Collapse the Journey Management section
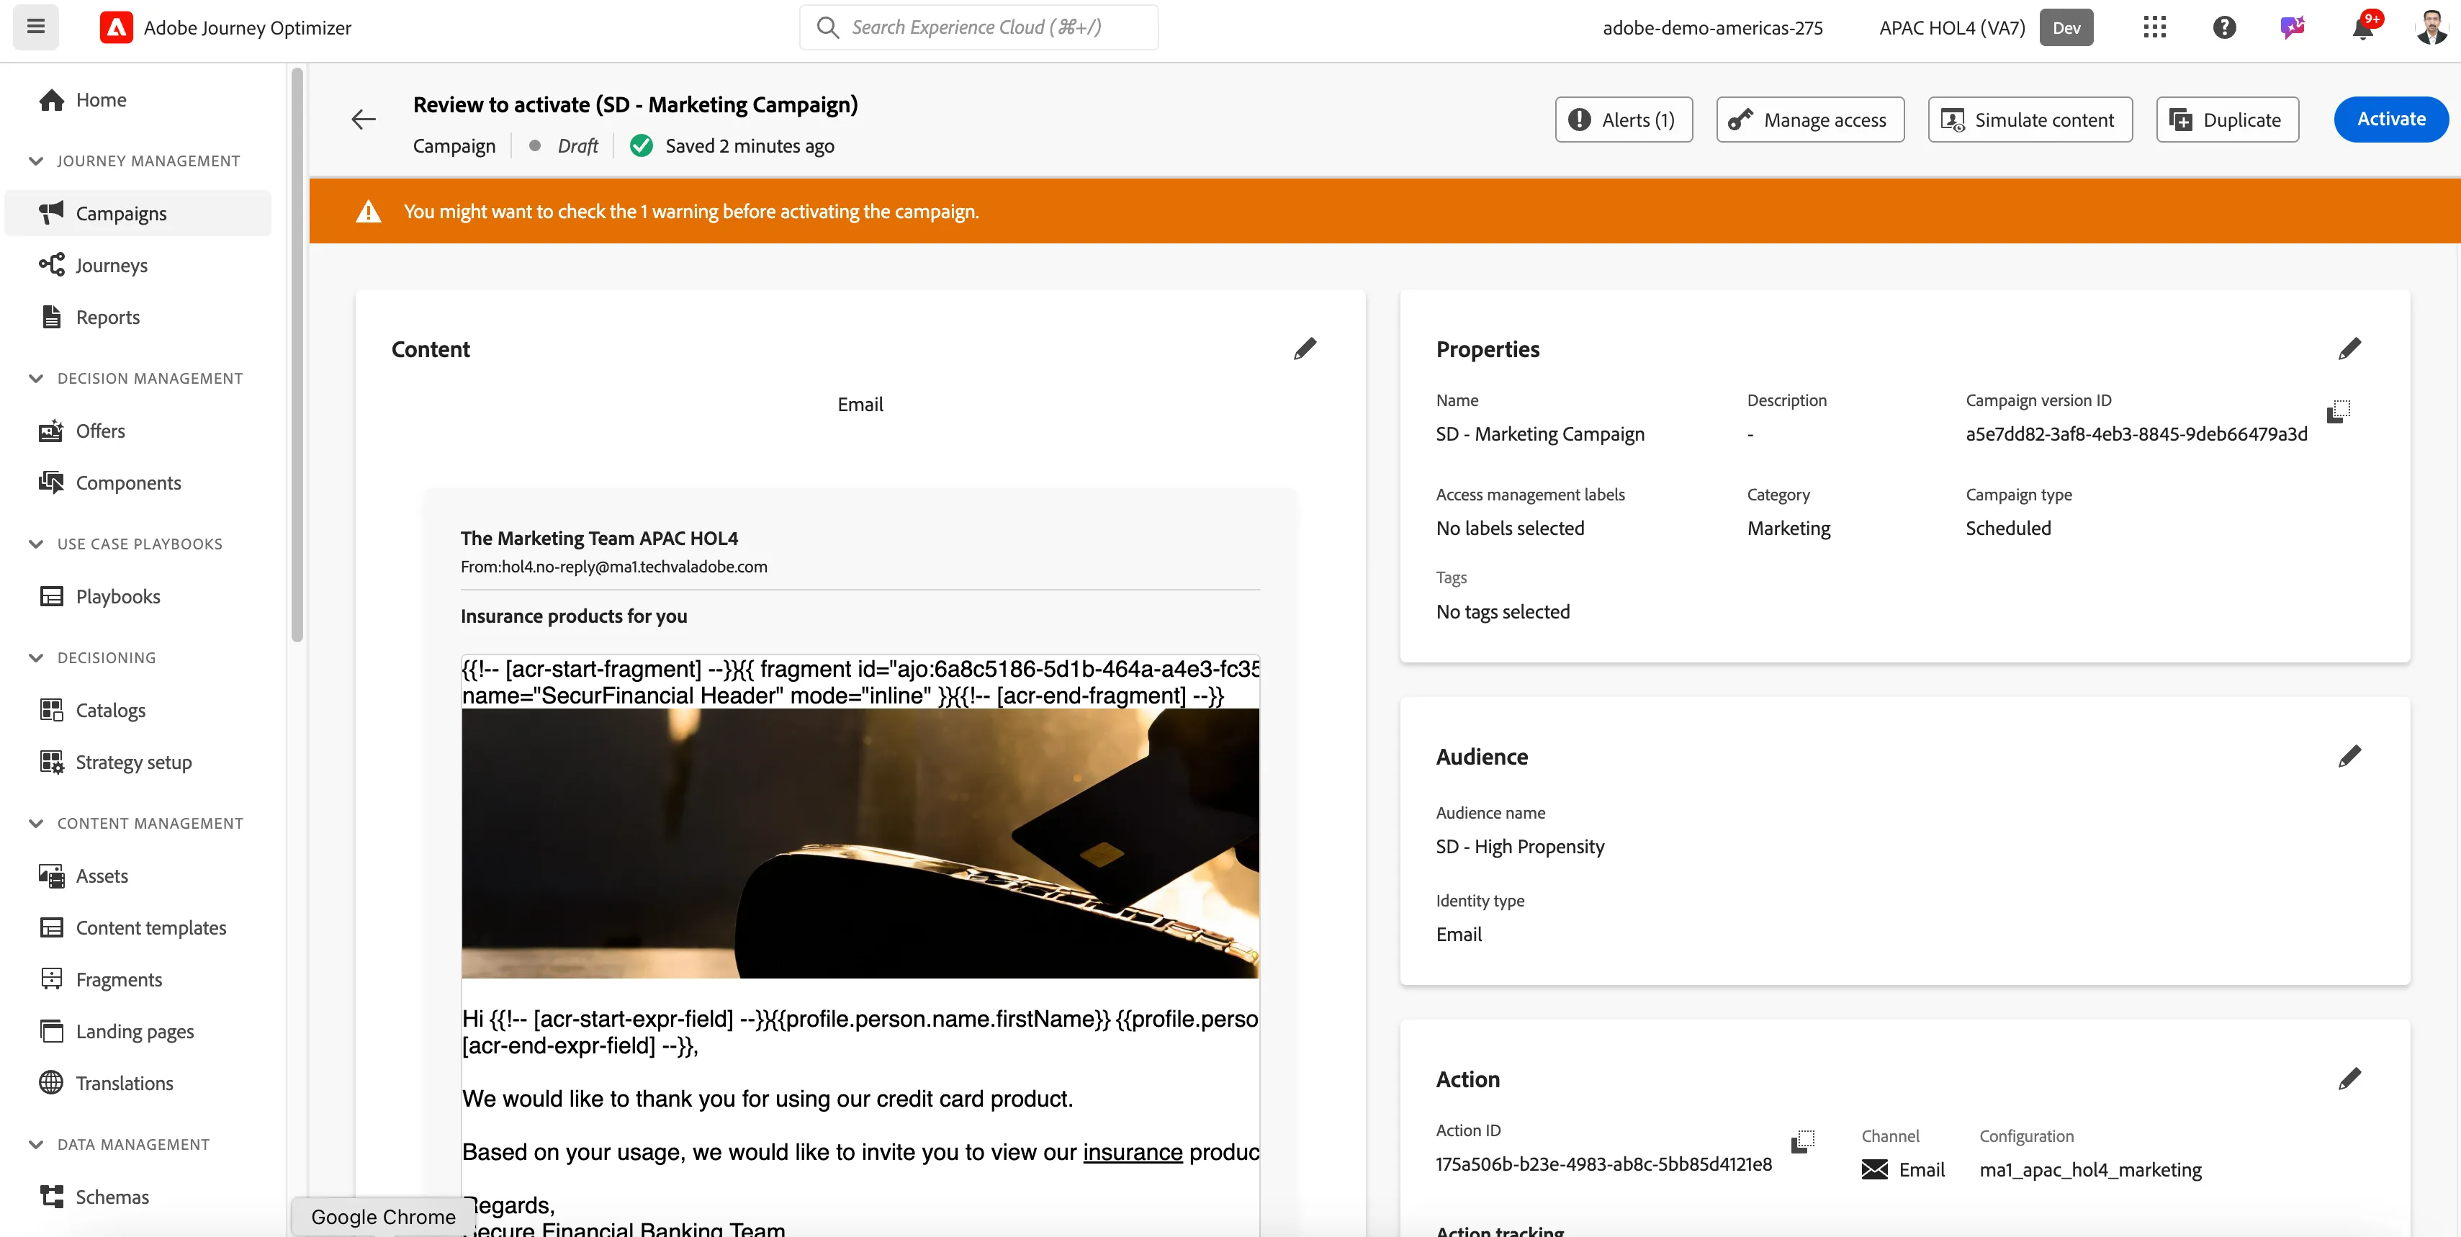2461x1237 pixels. pos(36,161)
